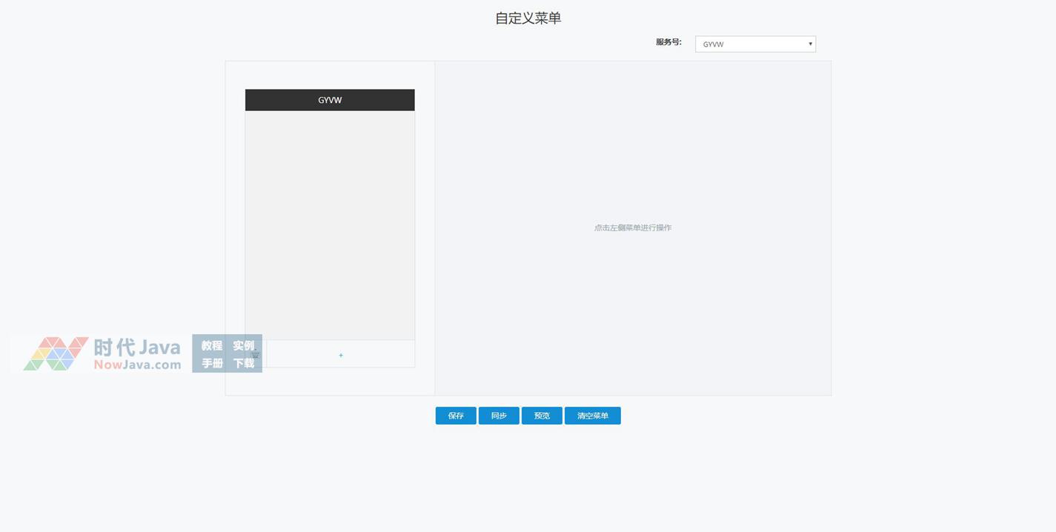Click the colorful triangle NowJava logo
Image resolution: width=1056 pixels, height=532 pixels.
[56, 354]
